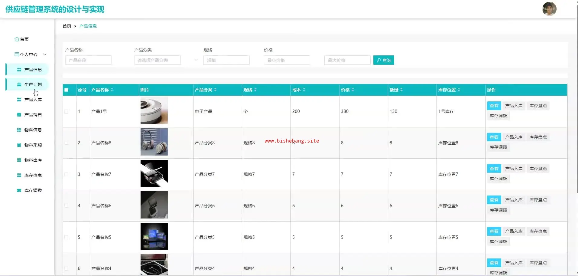Click the 生产计划 briefcase icon
The image size is (578, 276).
point(19,84)
